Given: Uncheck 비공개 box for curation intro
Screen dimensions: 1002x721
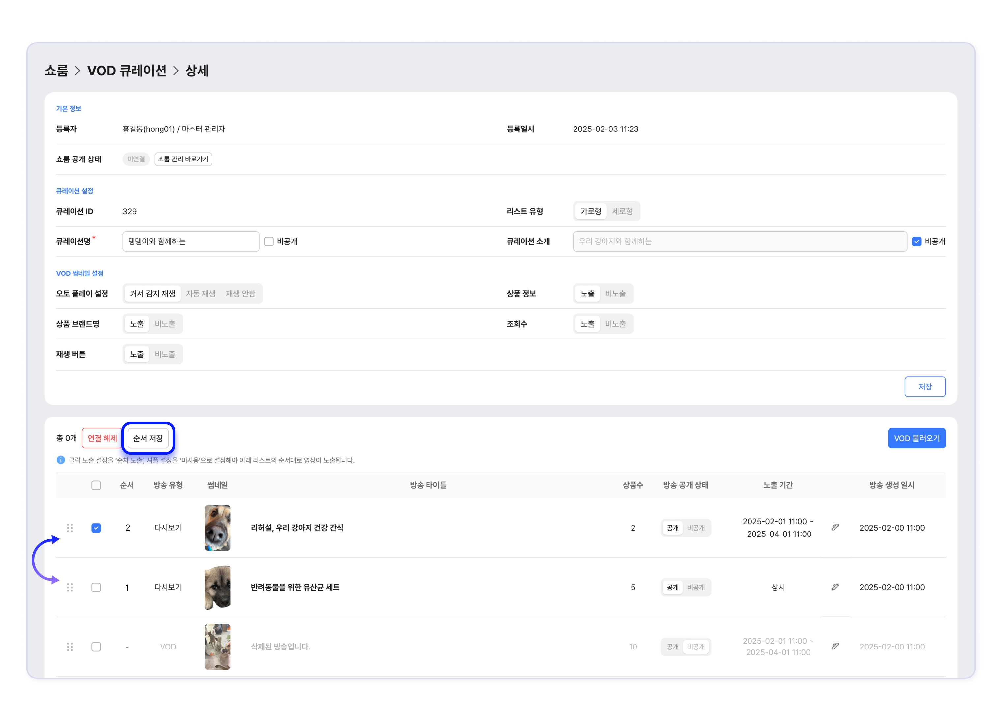Looking at the screenshot, I should point(916,241).
